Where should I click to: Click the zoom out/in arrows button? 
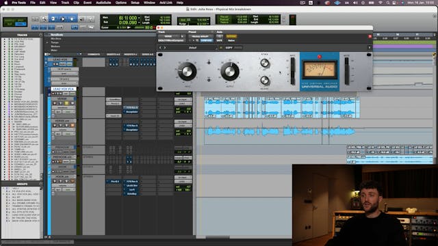[x=35, y=19]
